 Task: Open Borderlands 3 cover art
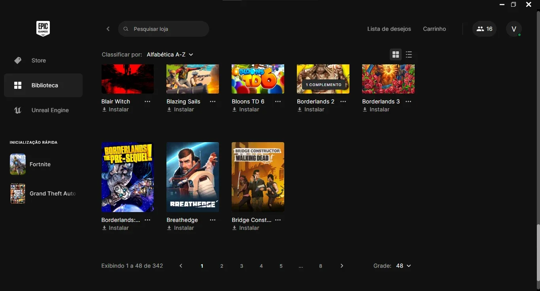click(388, 79)
